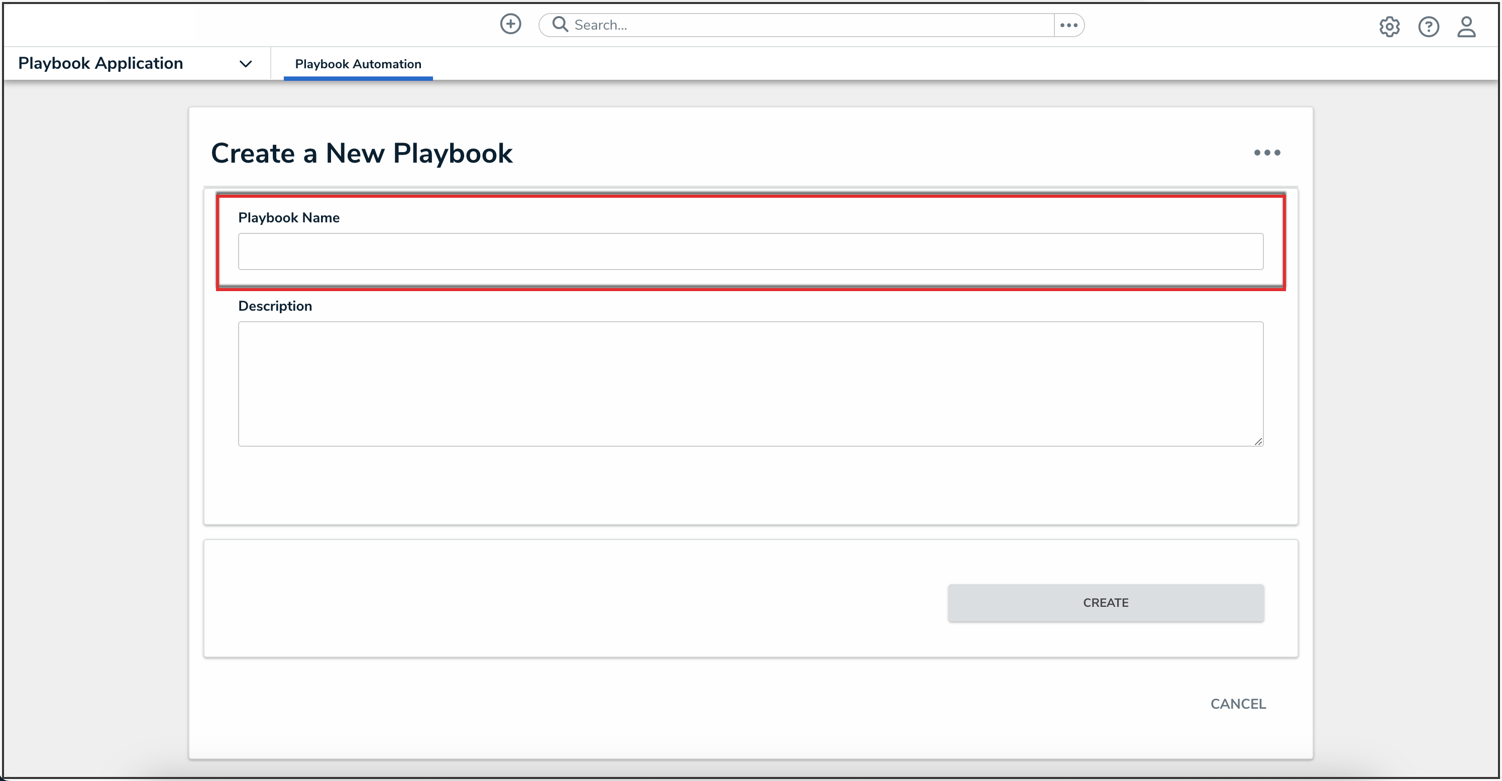Open the search options ellipsis menu
Screen dimensions: 1502x781
[x=1068, y=25]
